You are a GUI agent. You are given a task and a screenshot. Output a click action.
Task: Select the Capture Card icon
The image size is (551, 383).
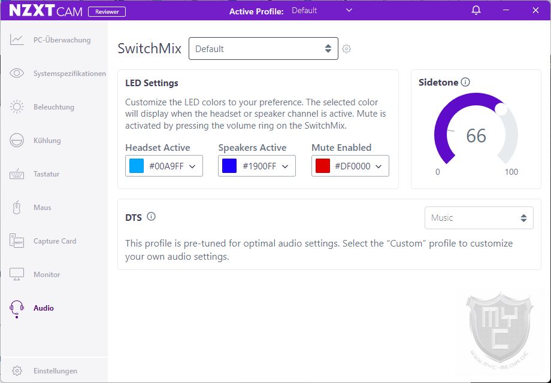(17, 241)
